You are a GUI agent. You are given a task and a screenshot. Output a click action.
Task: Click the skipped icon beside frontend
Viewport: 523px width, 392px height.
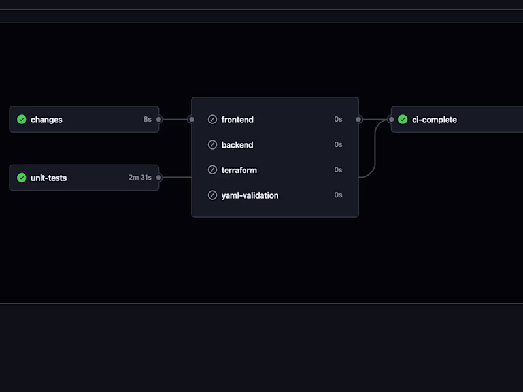coord(212,120)
